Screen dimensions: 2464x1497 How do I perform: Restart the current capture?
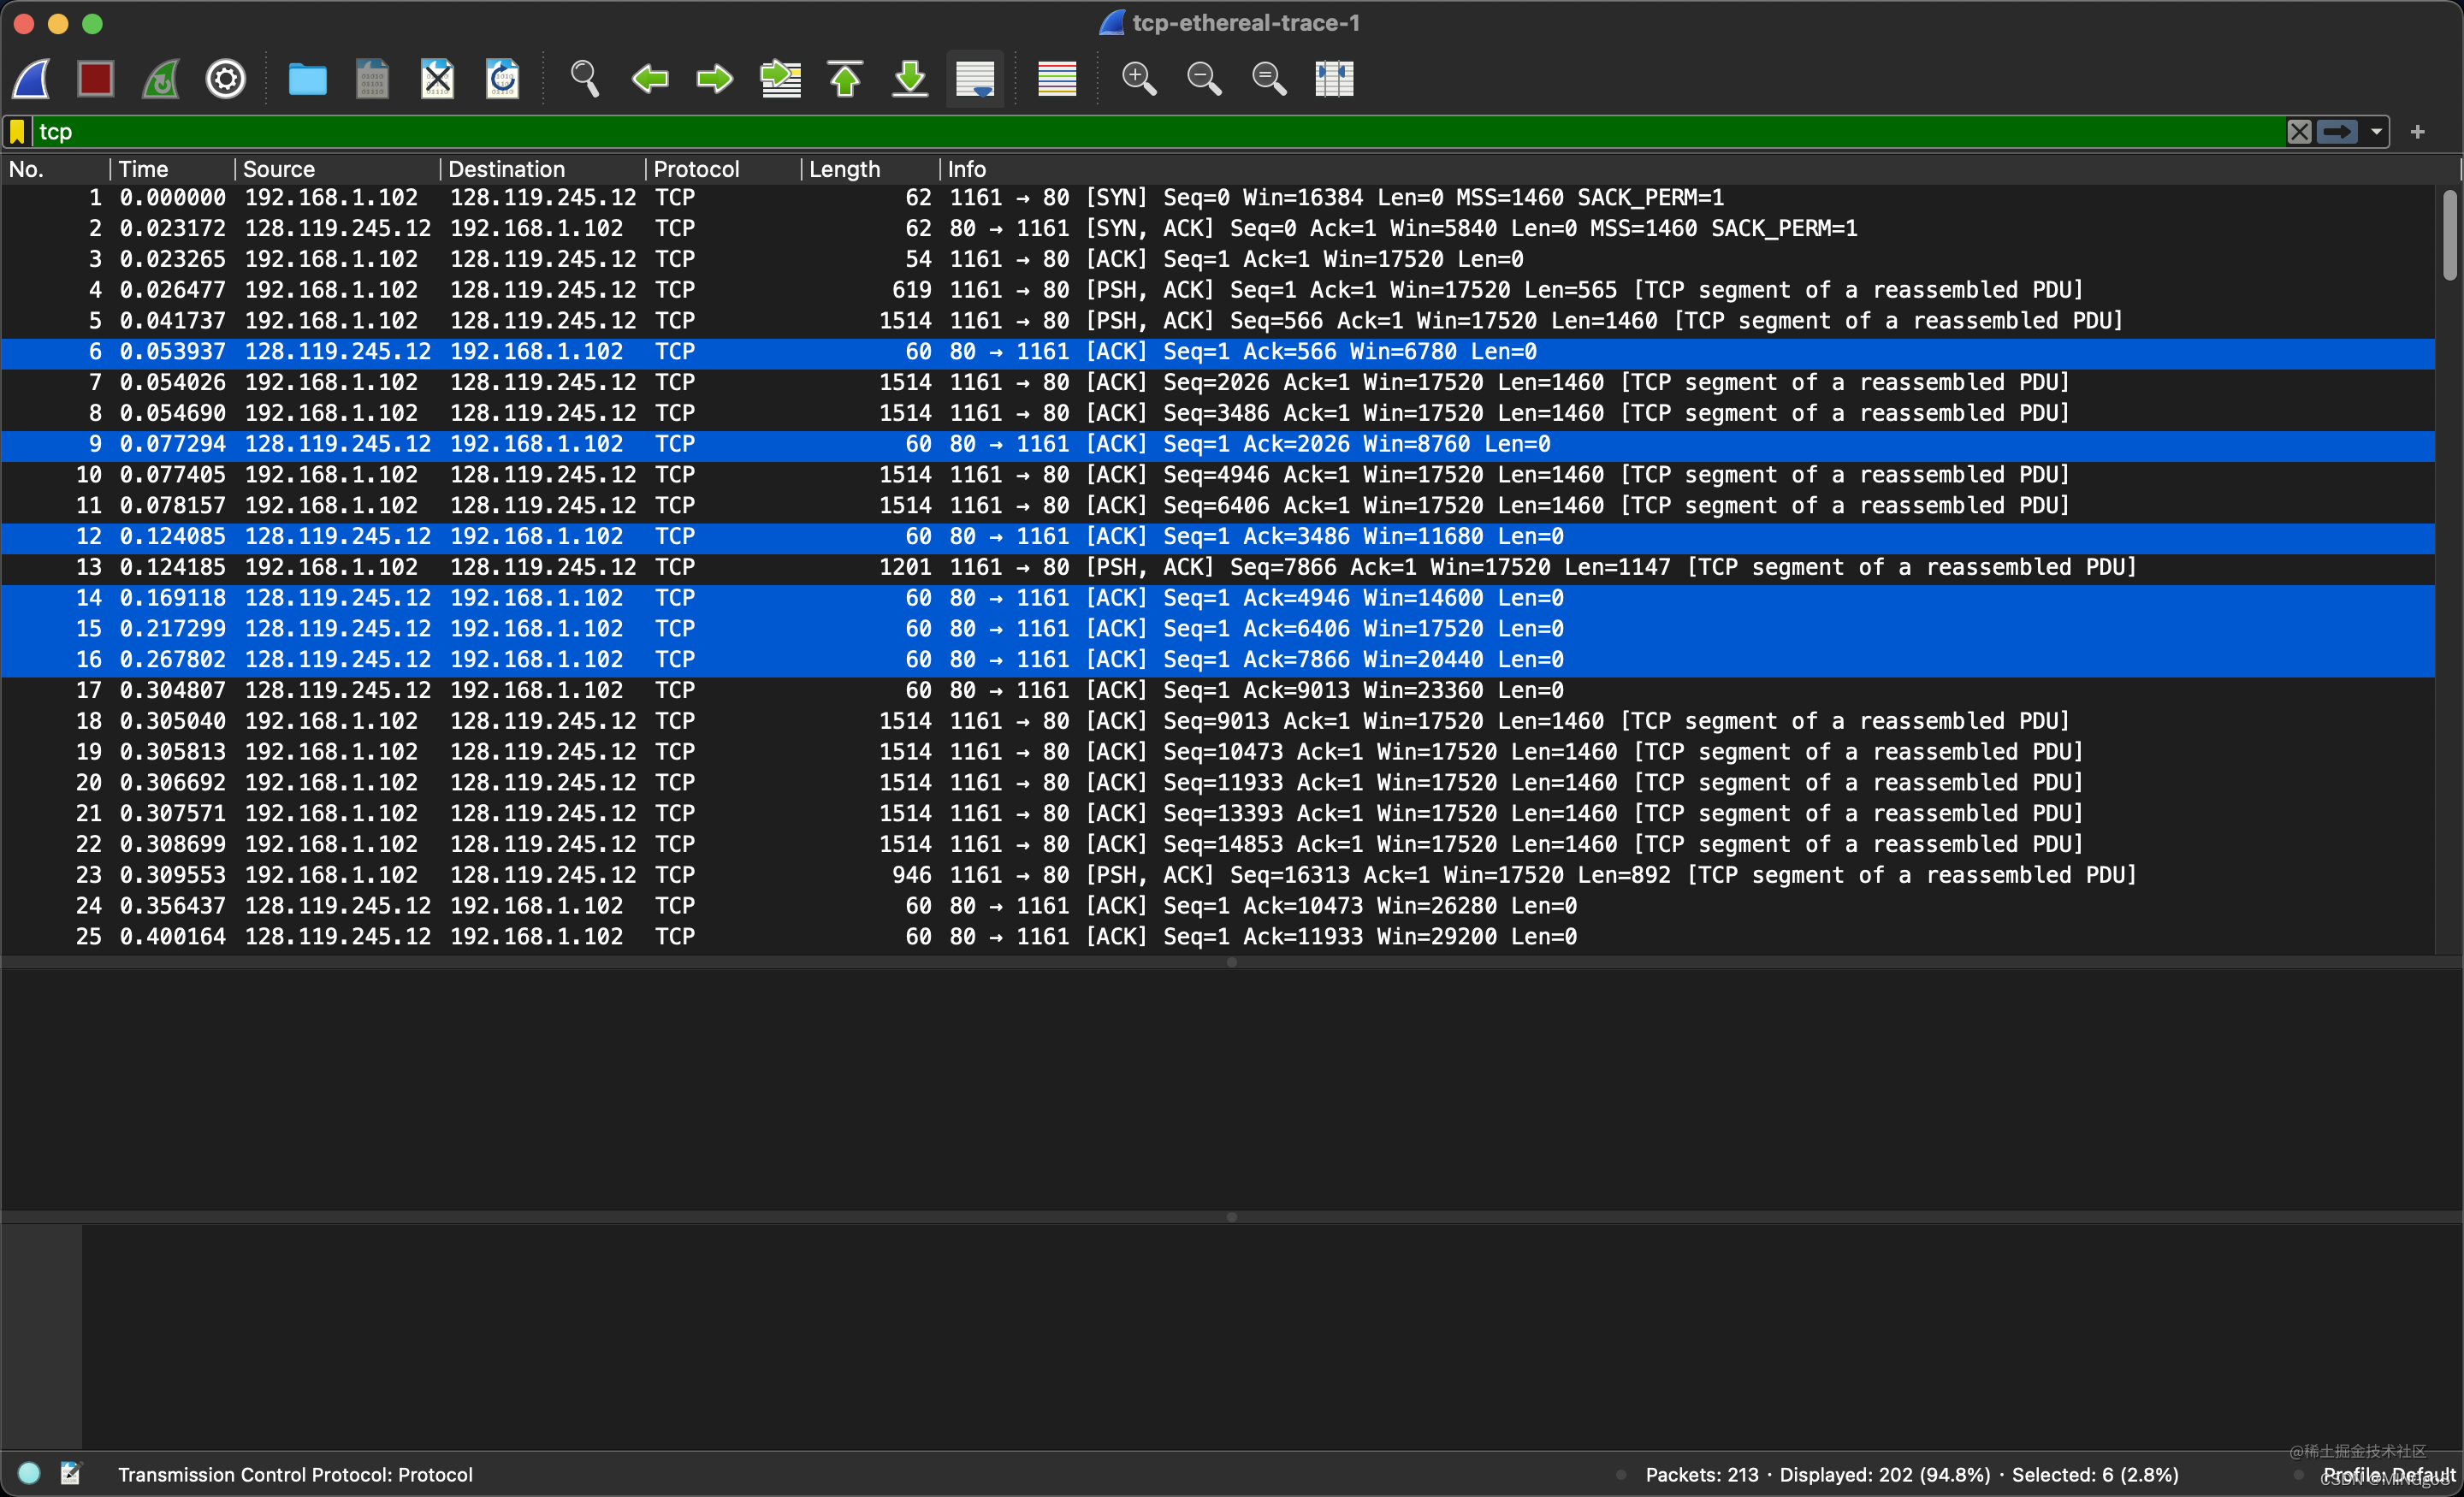click(160, 78)
